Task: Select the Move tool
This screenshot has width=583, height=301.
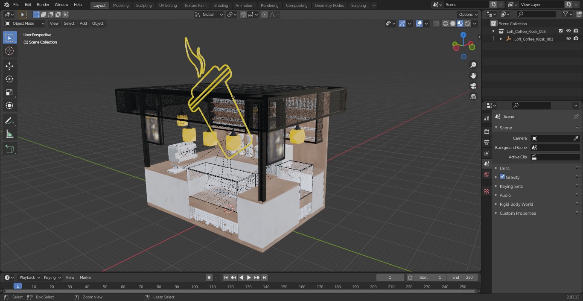Action: tap(9, 66)
